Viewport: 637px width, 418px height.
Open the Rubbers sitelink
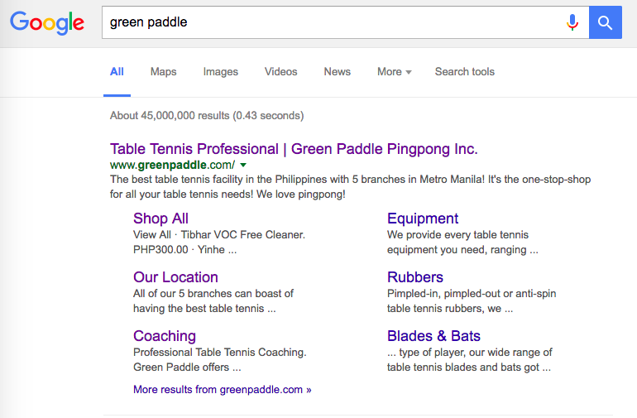click(x=414, y=277)
